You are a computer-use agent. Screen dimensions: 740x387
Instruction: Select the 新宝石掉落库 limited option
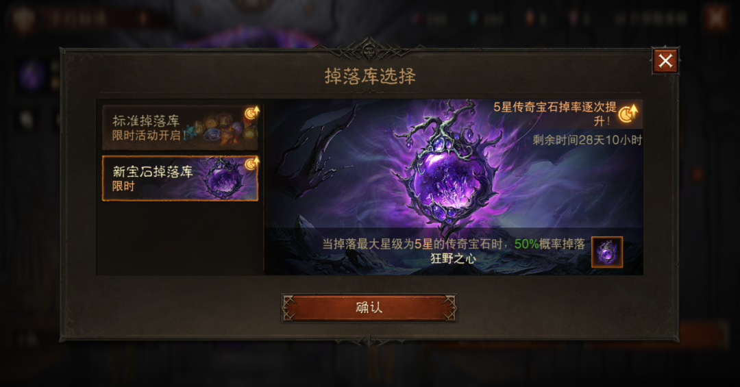[180, 178]
